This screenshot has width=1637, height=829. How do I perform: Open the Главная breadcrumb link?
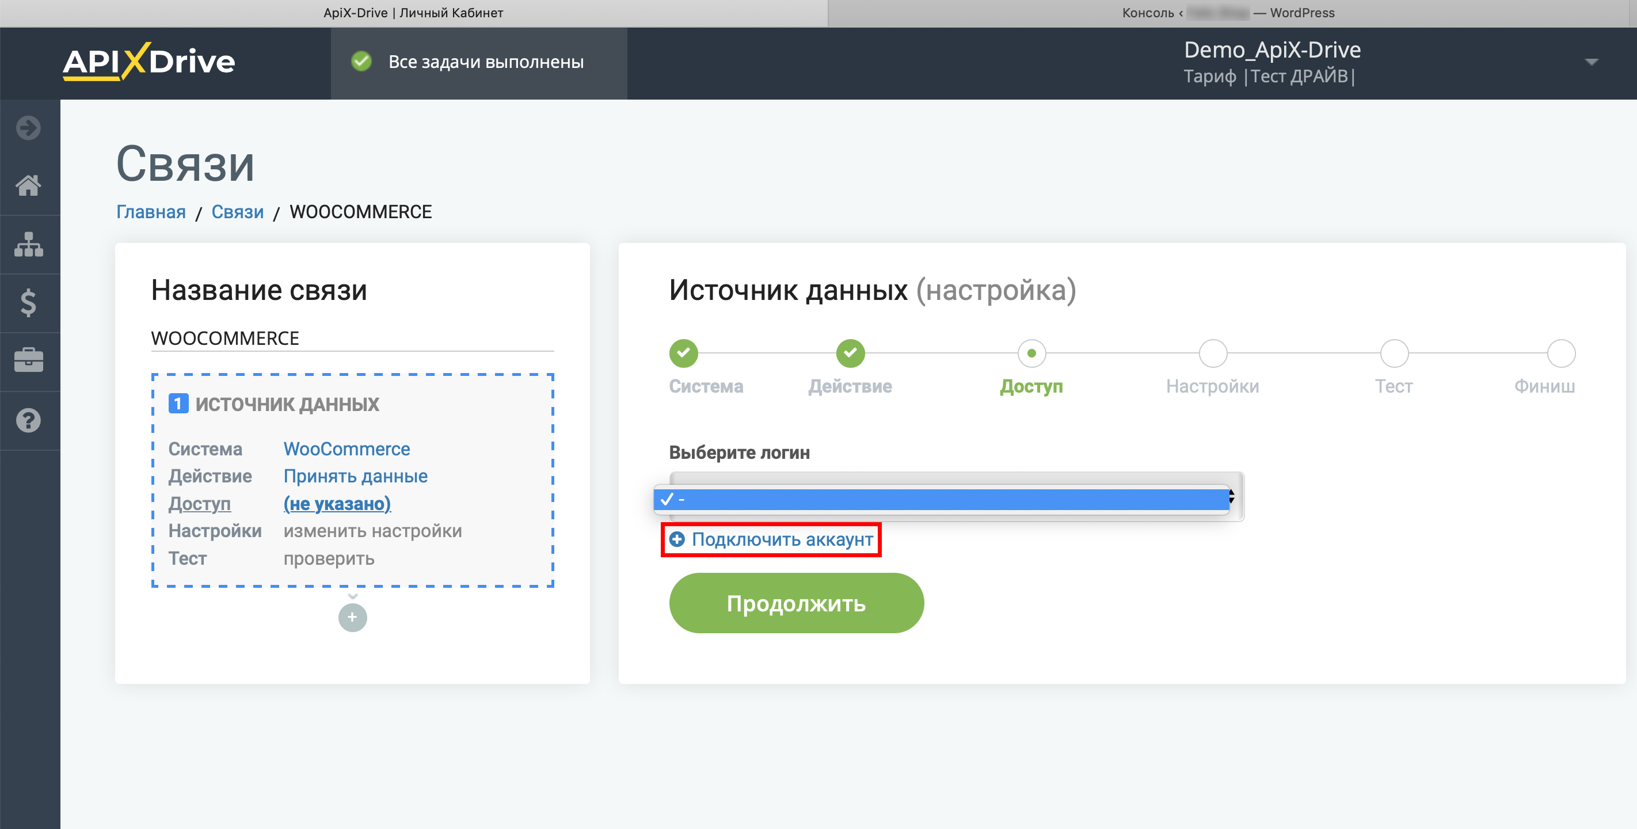pos(151,212)
